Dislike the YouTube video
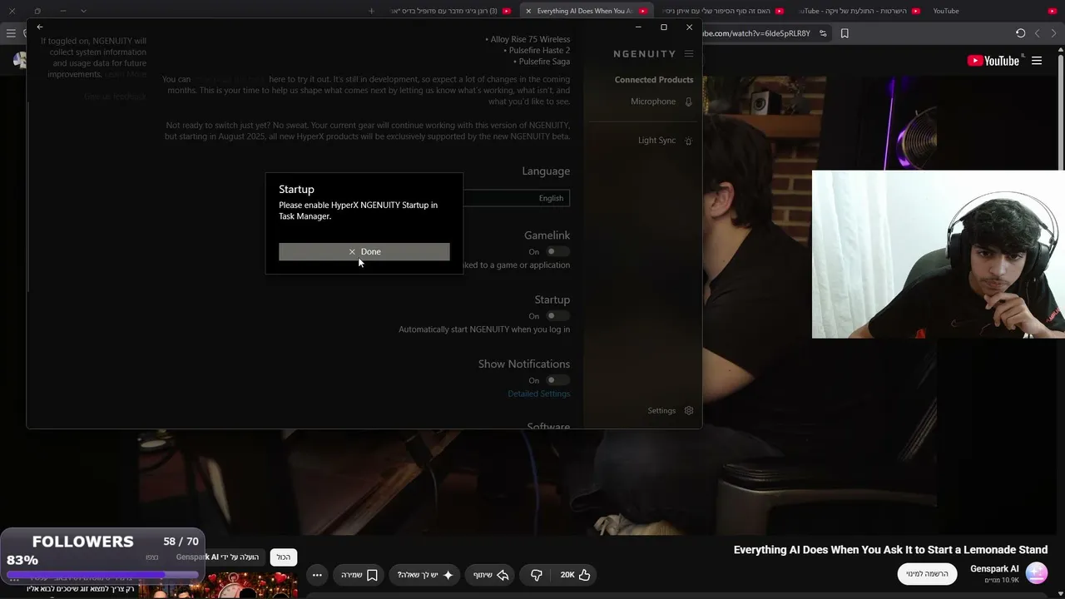 537,575
